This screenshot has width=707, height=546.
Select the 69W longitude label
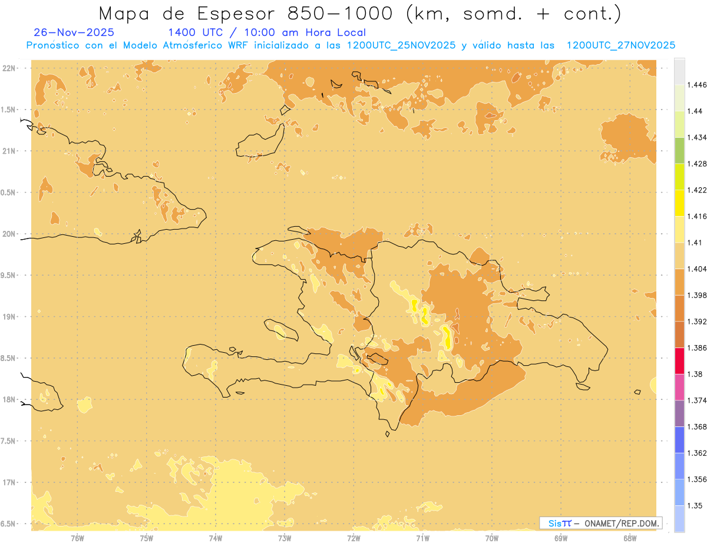point(561,538)
